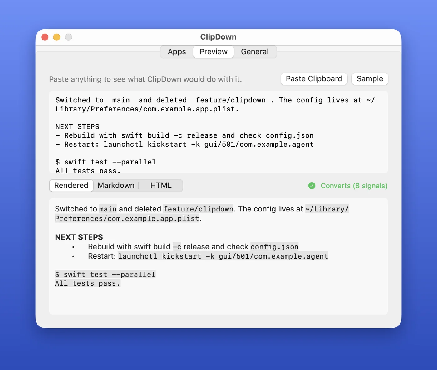437x370 pixels.
Task: Minimize the ClipDown window
Action: 56,37
